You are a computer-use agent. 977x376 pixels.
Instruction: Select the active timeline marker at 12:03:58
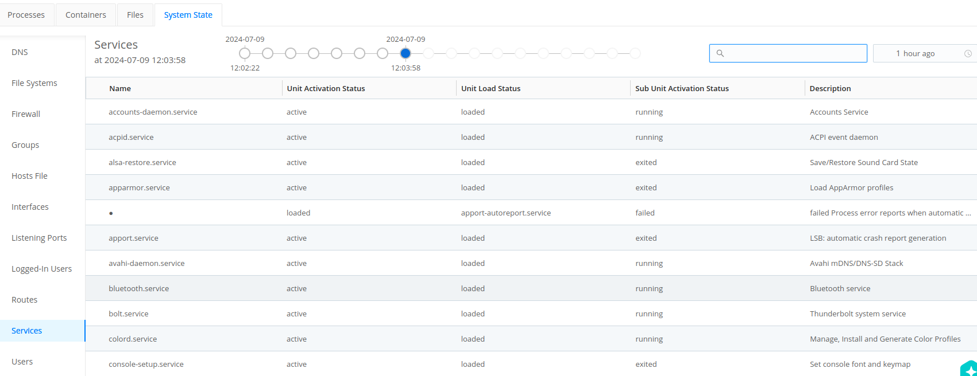pyautogui.click(x=406, y=53)
